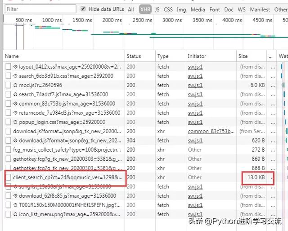The image size is (288, 231).
Task: Select the layout_0412.css file icon
Action: pos(9,67)
